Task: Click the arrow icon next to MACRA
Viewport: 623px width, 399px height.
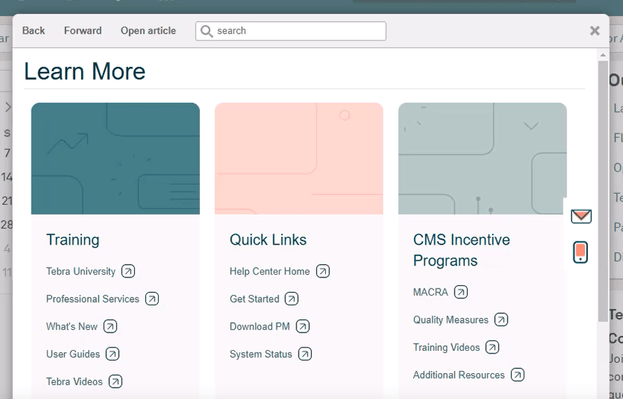Action: (461, 292)
